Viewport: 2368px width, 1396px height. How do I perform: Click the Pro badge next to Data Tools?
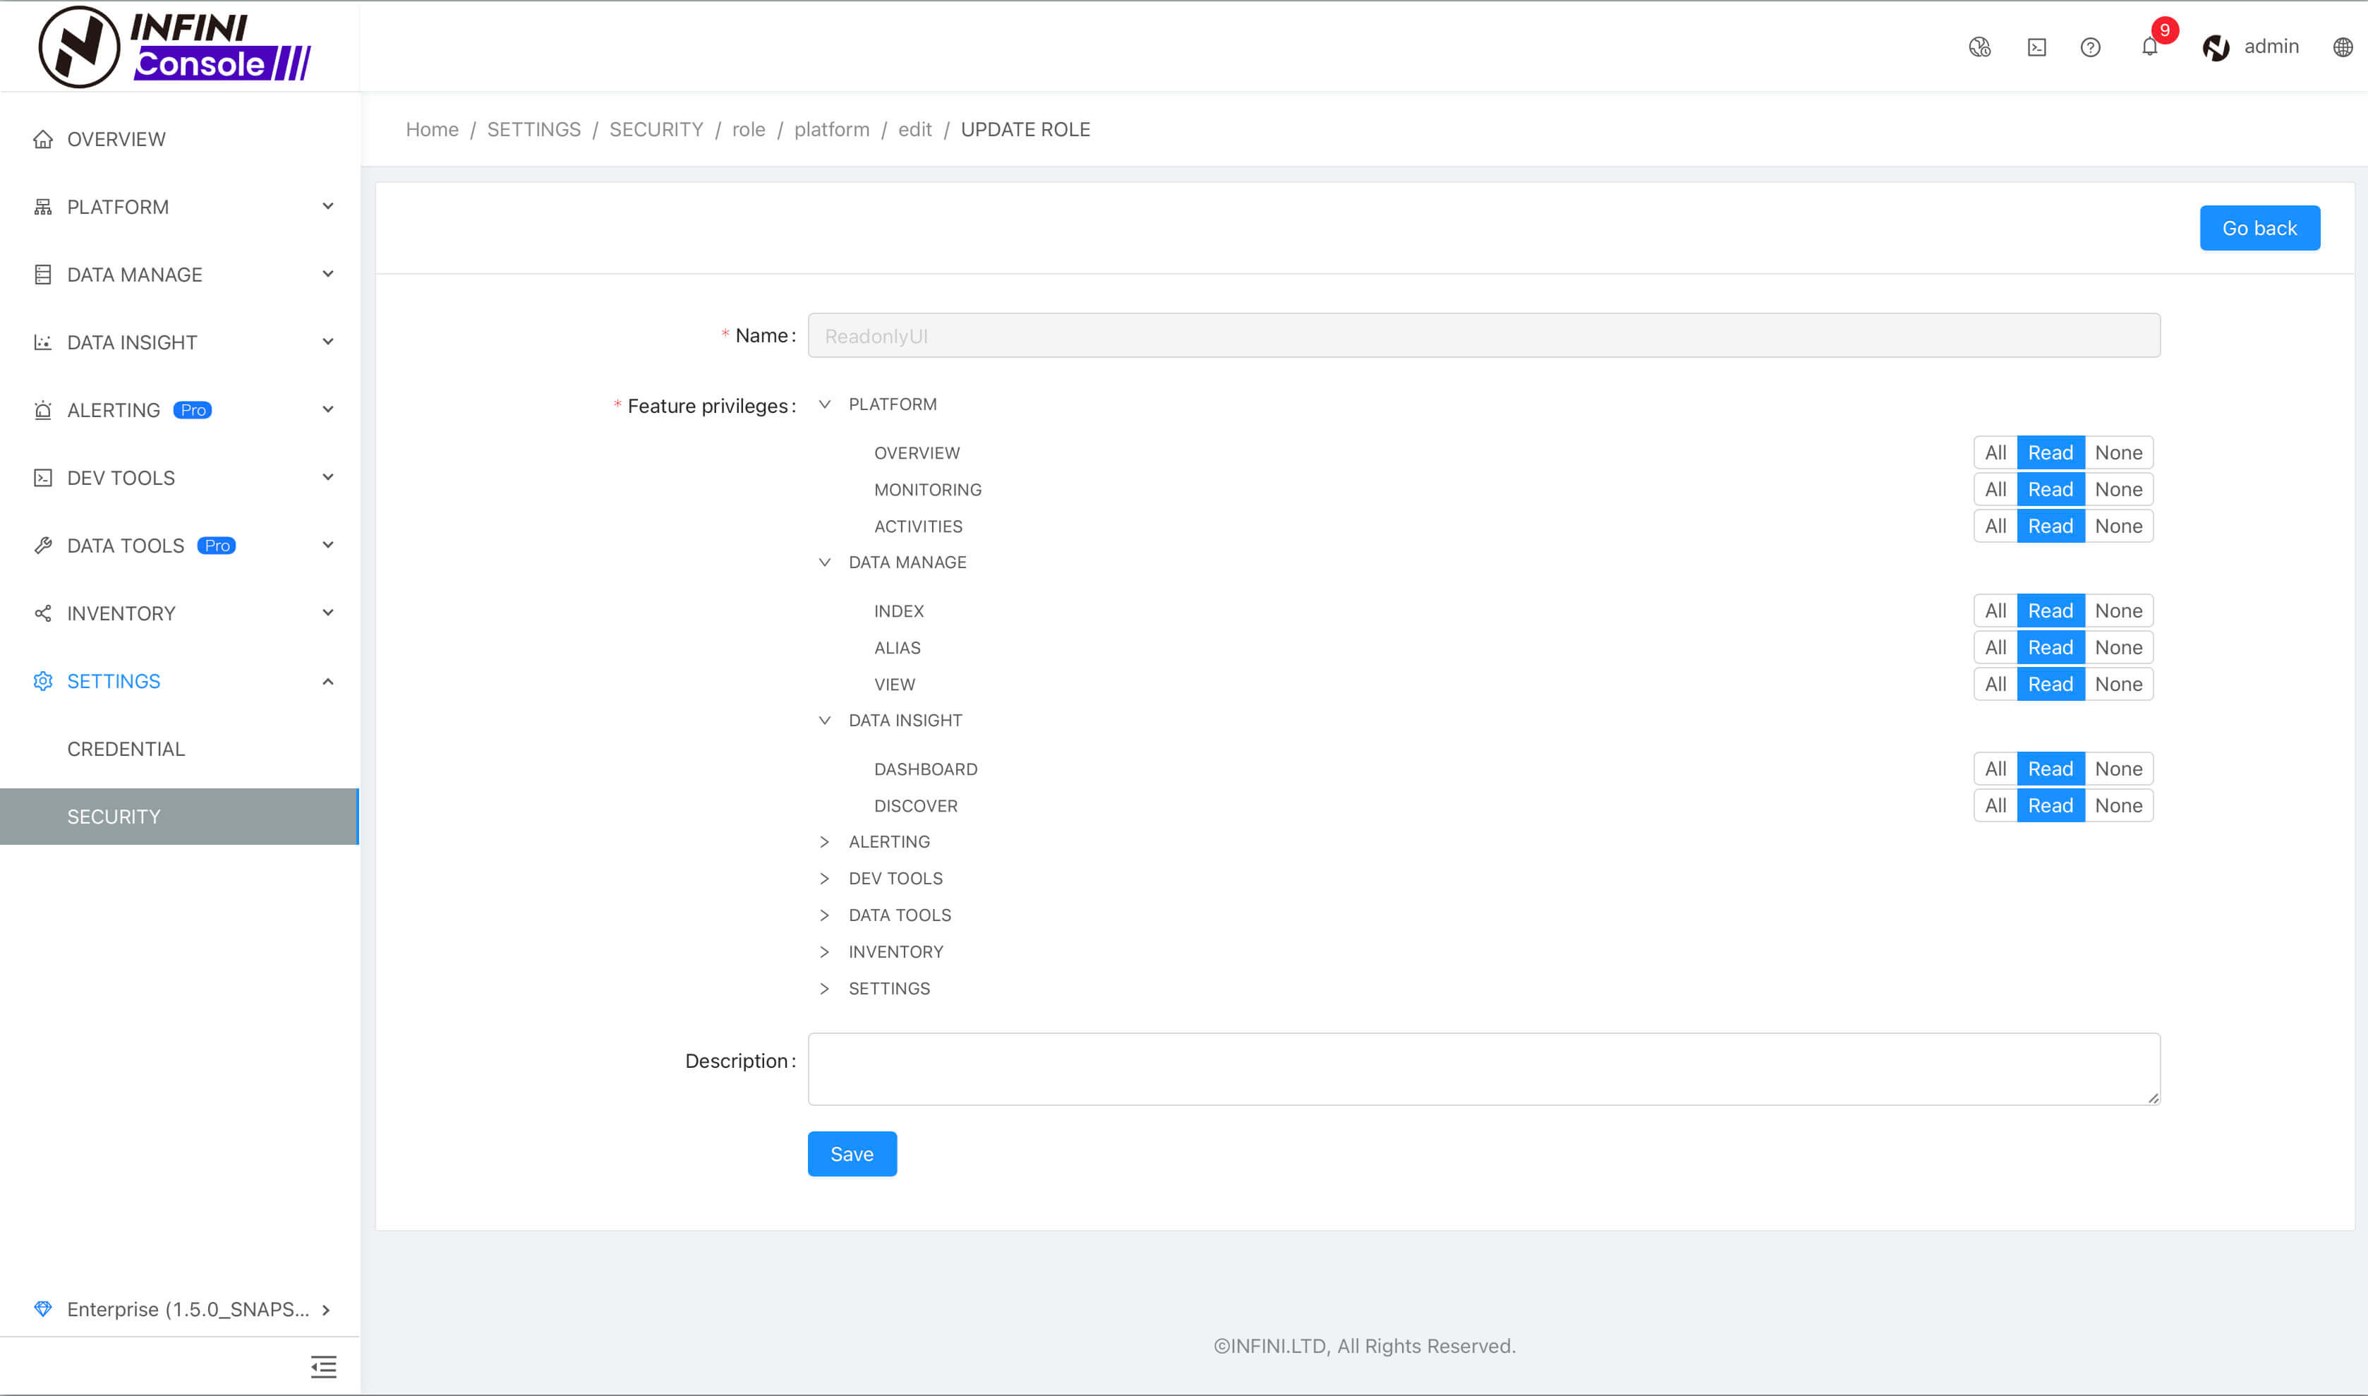[217, 546]
